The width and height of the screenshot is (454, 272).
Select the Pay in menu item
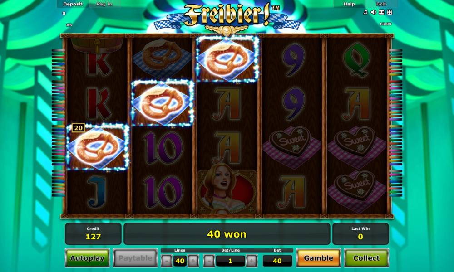104,4
